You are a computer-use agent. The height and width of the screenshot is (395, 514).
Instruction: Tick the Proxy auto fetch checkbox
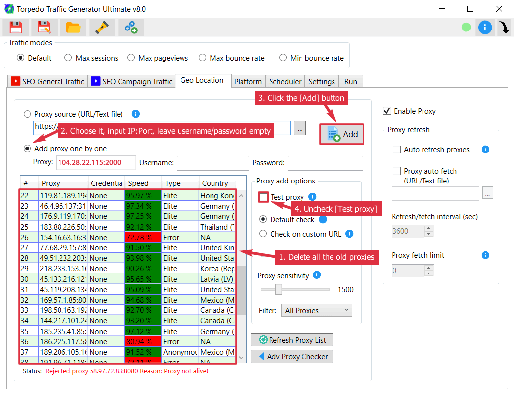click(x=396, y=171)
